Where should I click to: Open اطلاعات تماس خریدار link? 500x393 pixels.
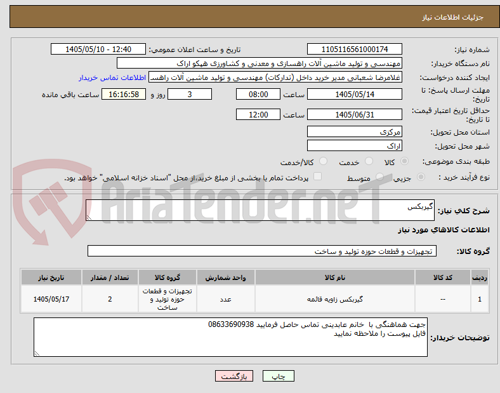click(x=112, y=77)
